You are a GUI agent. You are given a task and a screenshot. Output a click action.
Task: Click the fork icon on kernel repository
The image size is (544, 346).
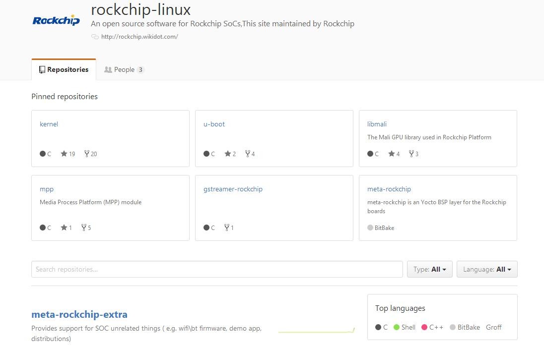coord(86,154)
